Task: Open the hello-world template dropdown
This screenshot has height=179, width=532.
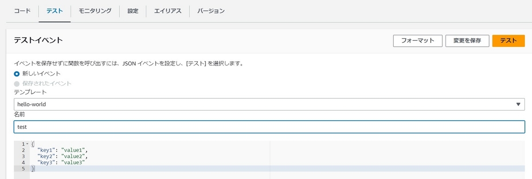Action: [269, 104]
